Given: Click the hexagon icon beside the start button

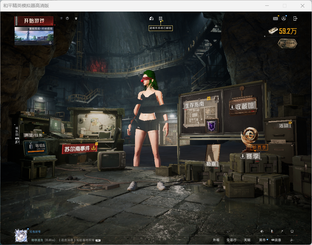Looking at the screenshot, I should click(68, 18).
